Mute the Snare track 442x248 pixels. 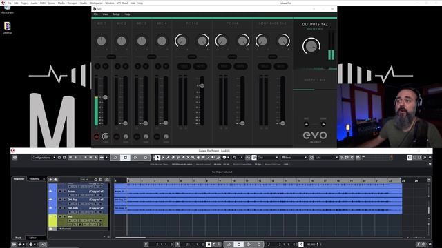tap(60, 192)
